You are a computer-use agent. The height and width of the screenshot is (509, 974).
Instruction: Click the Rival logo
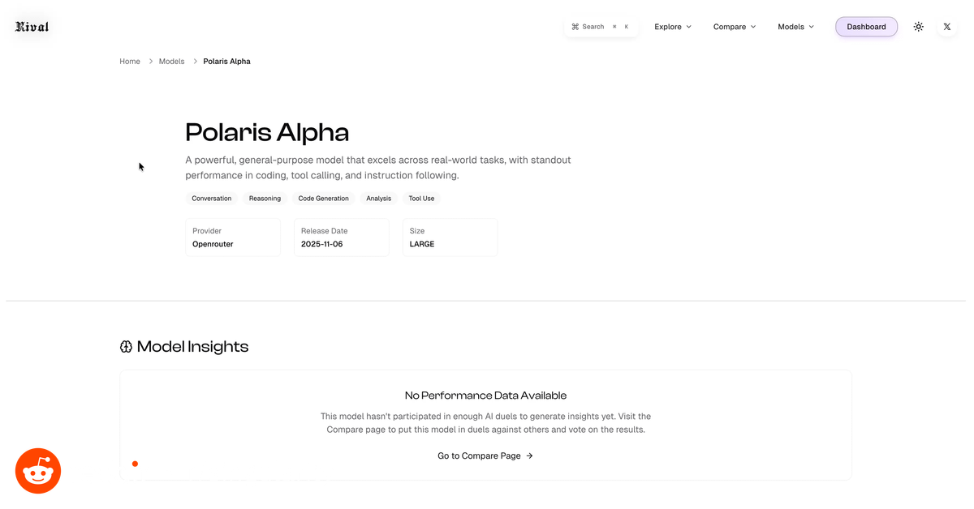pyautogui.click(x=32, y=27)
